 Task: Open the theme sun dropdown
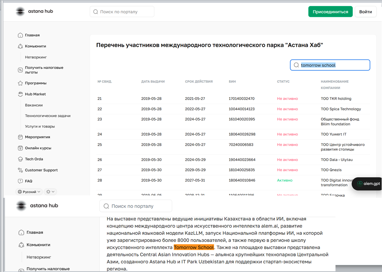(x=50, y=192)
